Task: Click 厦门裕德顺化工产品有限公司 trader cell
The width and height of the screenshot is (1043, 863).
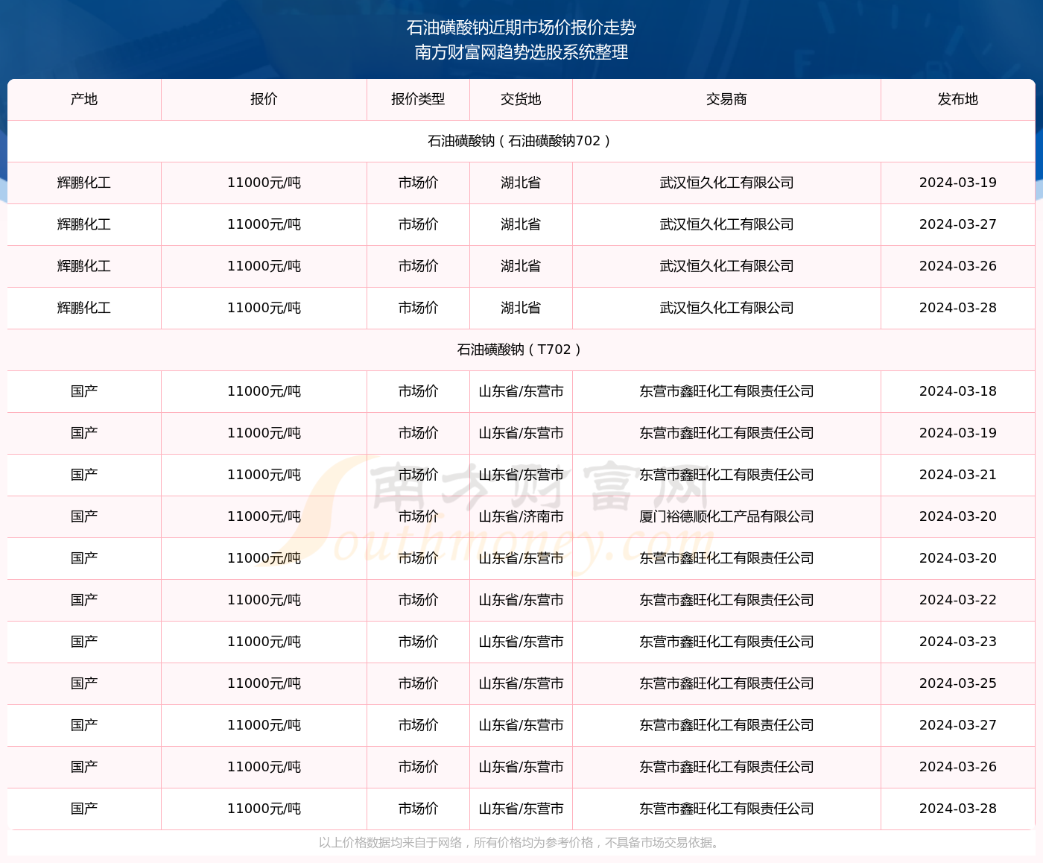Action: click(726, 516)
